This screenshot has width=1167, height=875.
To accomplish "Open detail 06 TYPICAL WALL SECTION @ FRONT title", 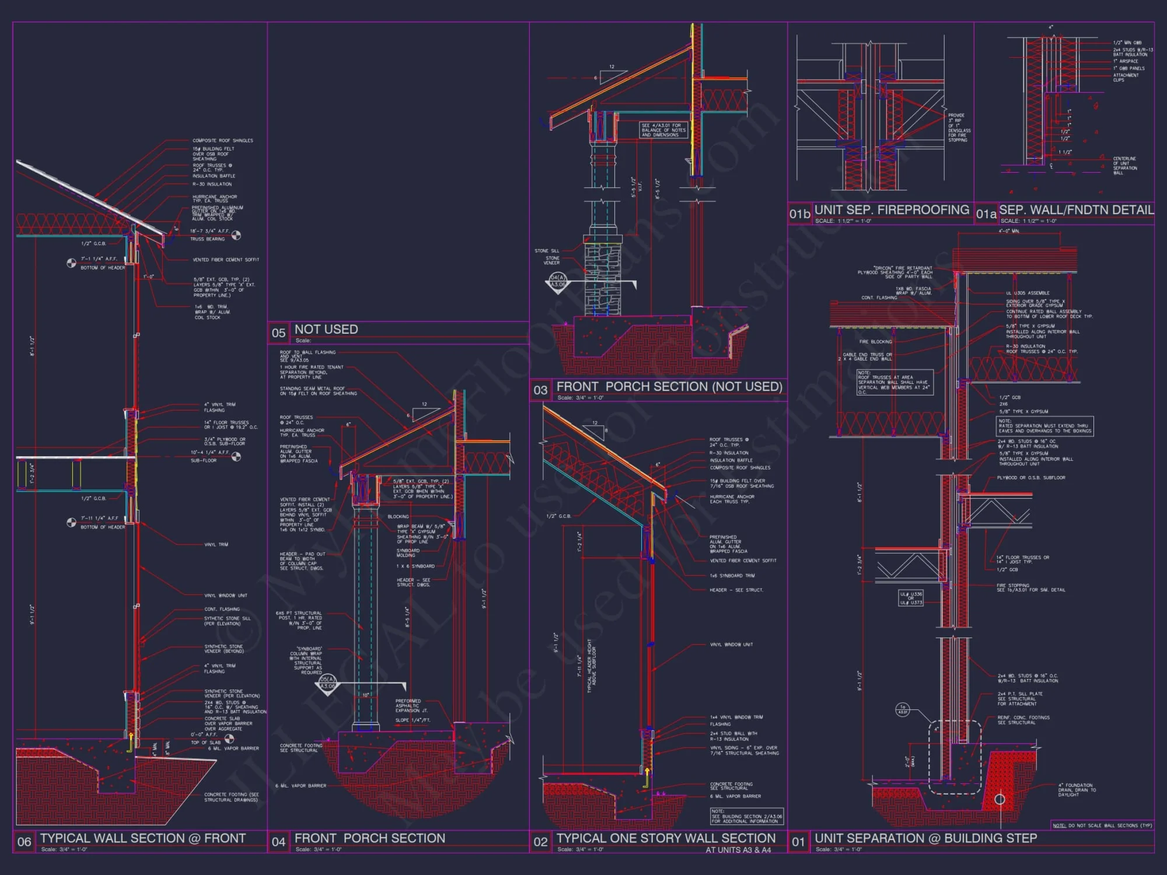I will pyautogui.click(x=140, y=838).
